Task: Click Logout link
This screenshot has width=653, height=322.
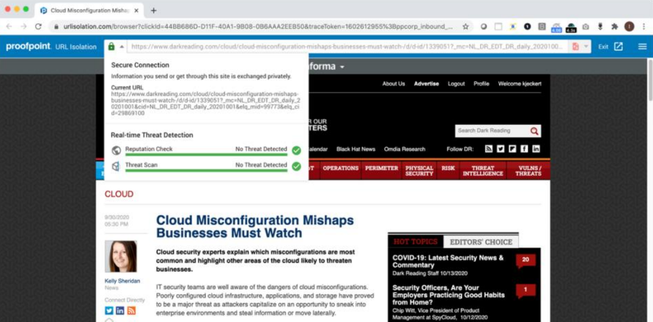Action: click(x=456, y=84)
